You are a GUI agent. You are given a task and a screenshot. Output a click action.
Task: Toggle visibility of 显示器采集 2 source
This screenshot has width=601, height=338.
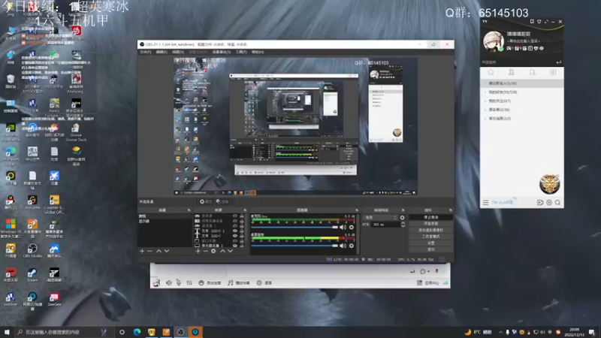point(235,246)
